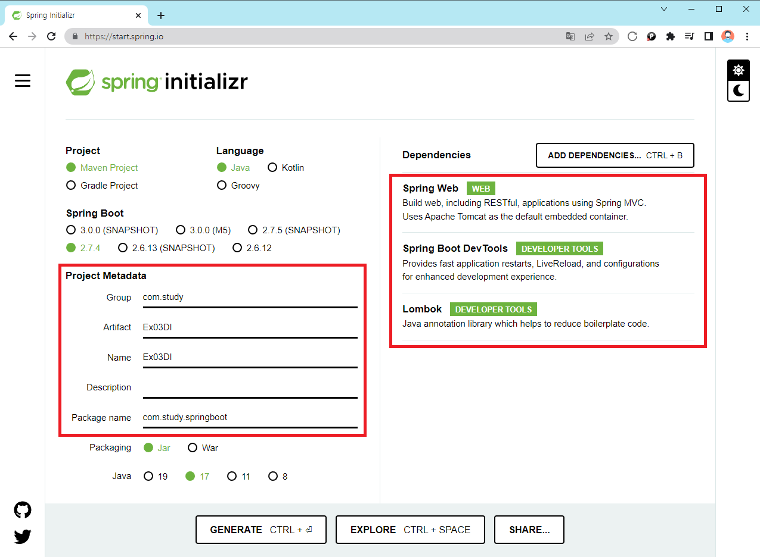Select Spring Boot 2.6.13 (SNAPSHOT)
760x557 pixels.
coord(166,248)
